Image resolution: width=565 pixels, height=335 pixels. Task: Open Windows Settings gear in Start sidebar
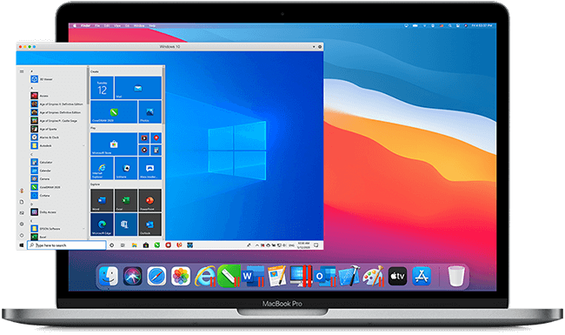pos(22,224)
